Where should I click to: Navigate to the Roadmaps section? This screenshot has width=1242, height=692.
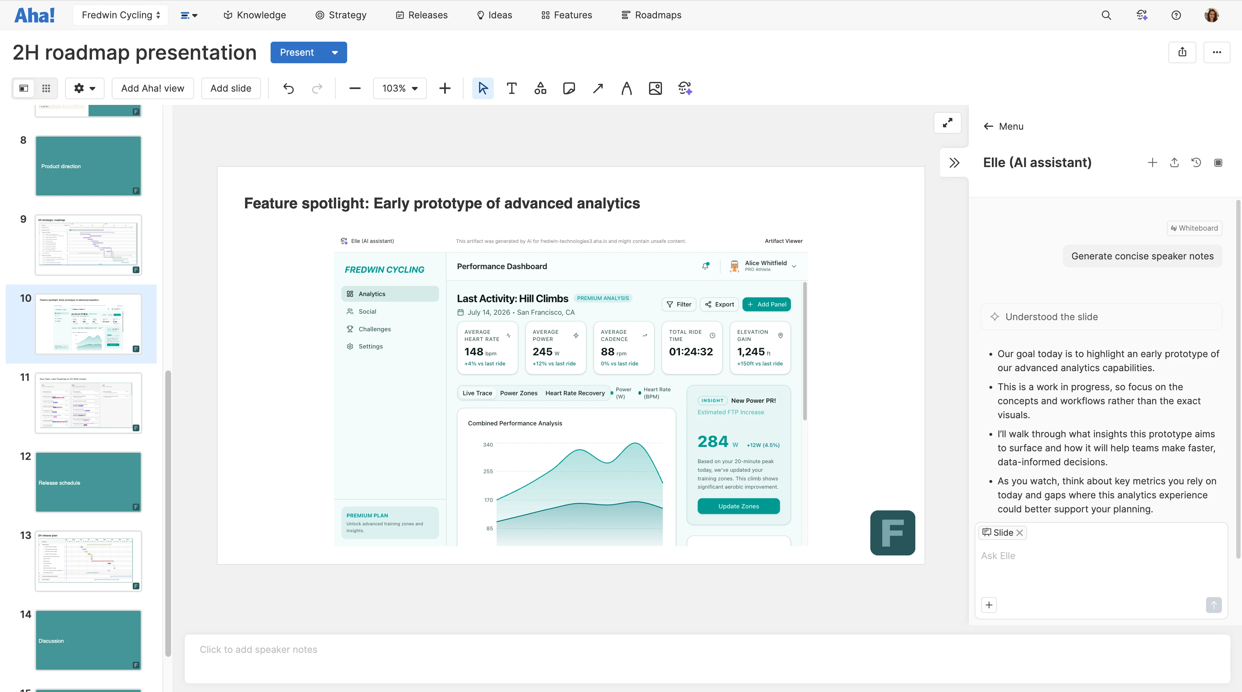click(652, 15)
